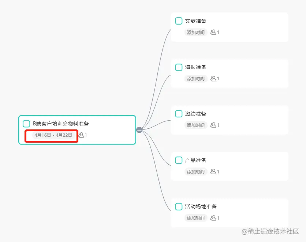The width and height of the screenshot is (306, 242).
Task: Toggle the 活动场地准备 checkbox
Action: click(x=179, y=206)
